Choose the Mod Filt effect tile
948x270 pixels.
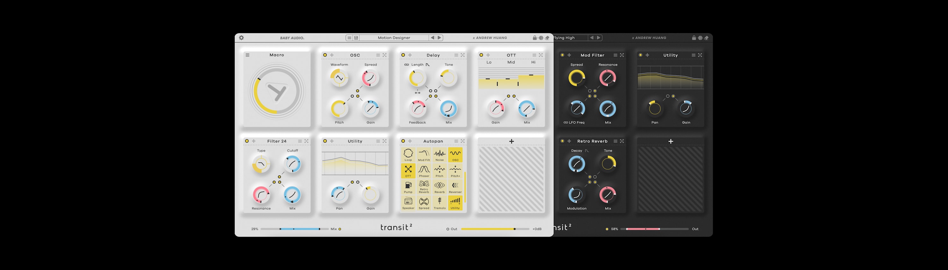[x=424, y=155]
